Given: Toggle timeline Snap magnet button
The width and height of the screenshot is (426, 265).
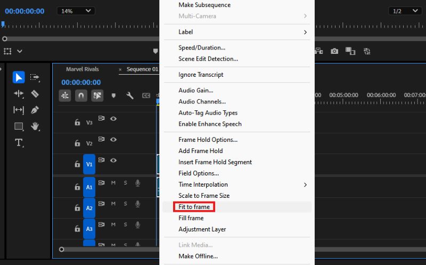Looking at the screenshot, I should point(81,95).
